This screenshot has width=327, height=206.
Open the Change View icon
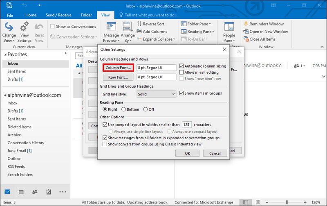[9, 27]
